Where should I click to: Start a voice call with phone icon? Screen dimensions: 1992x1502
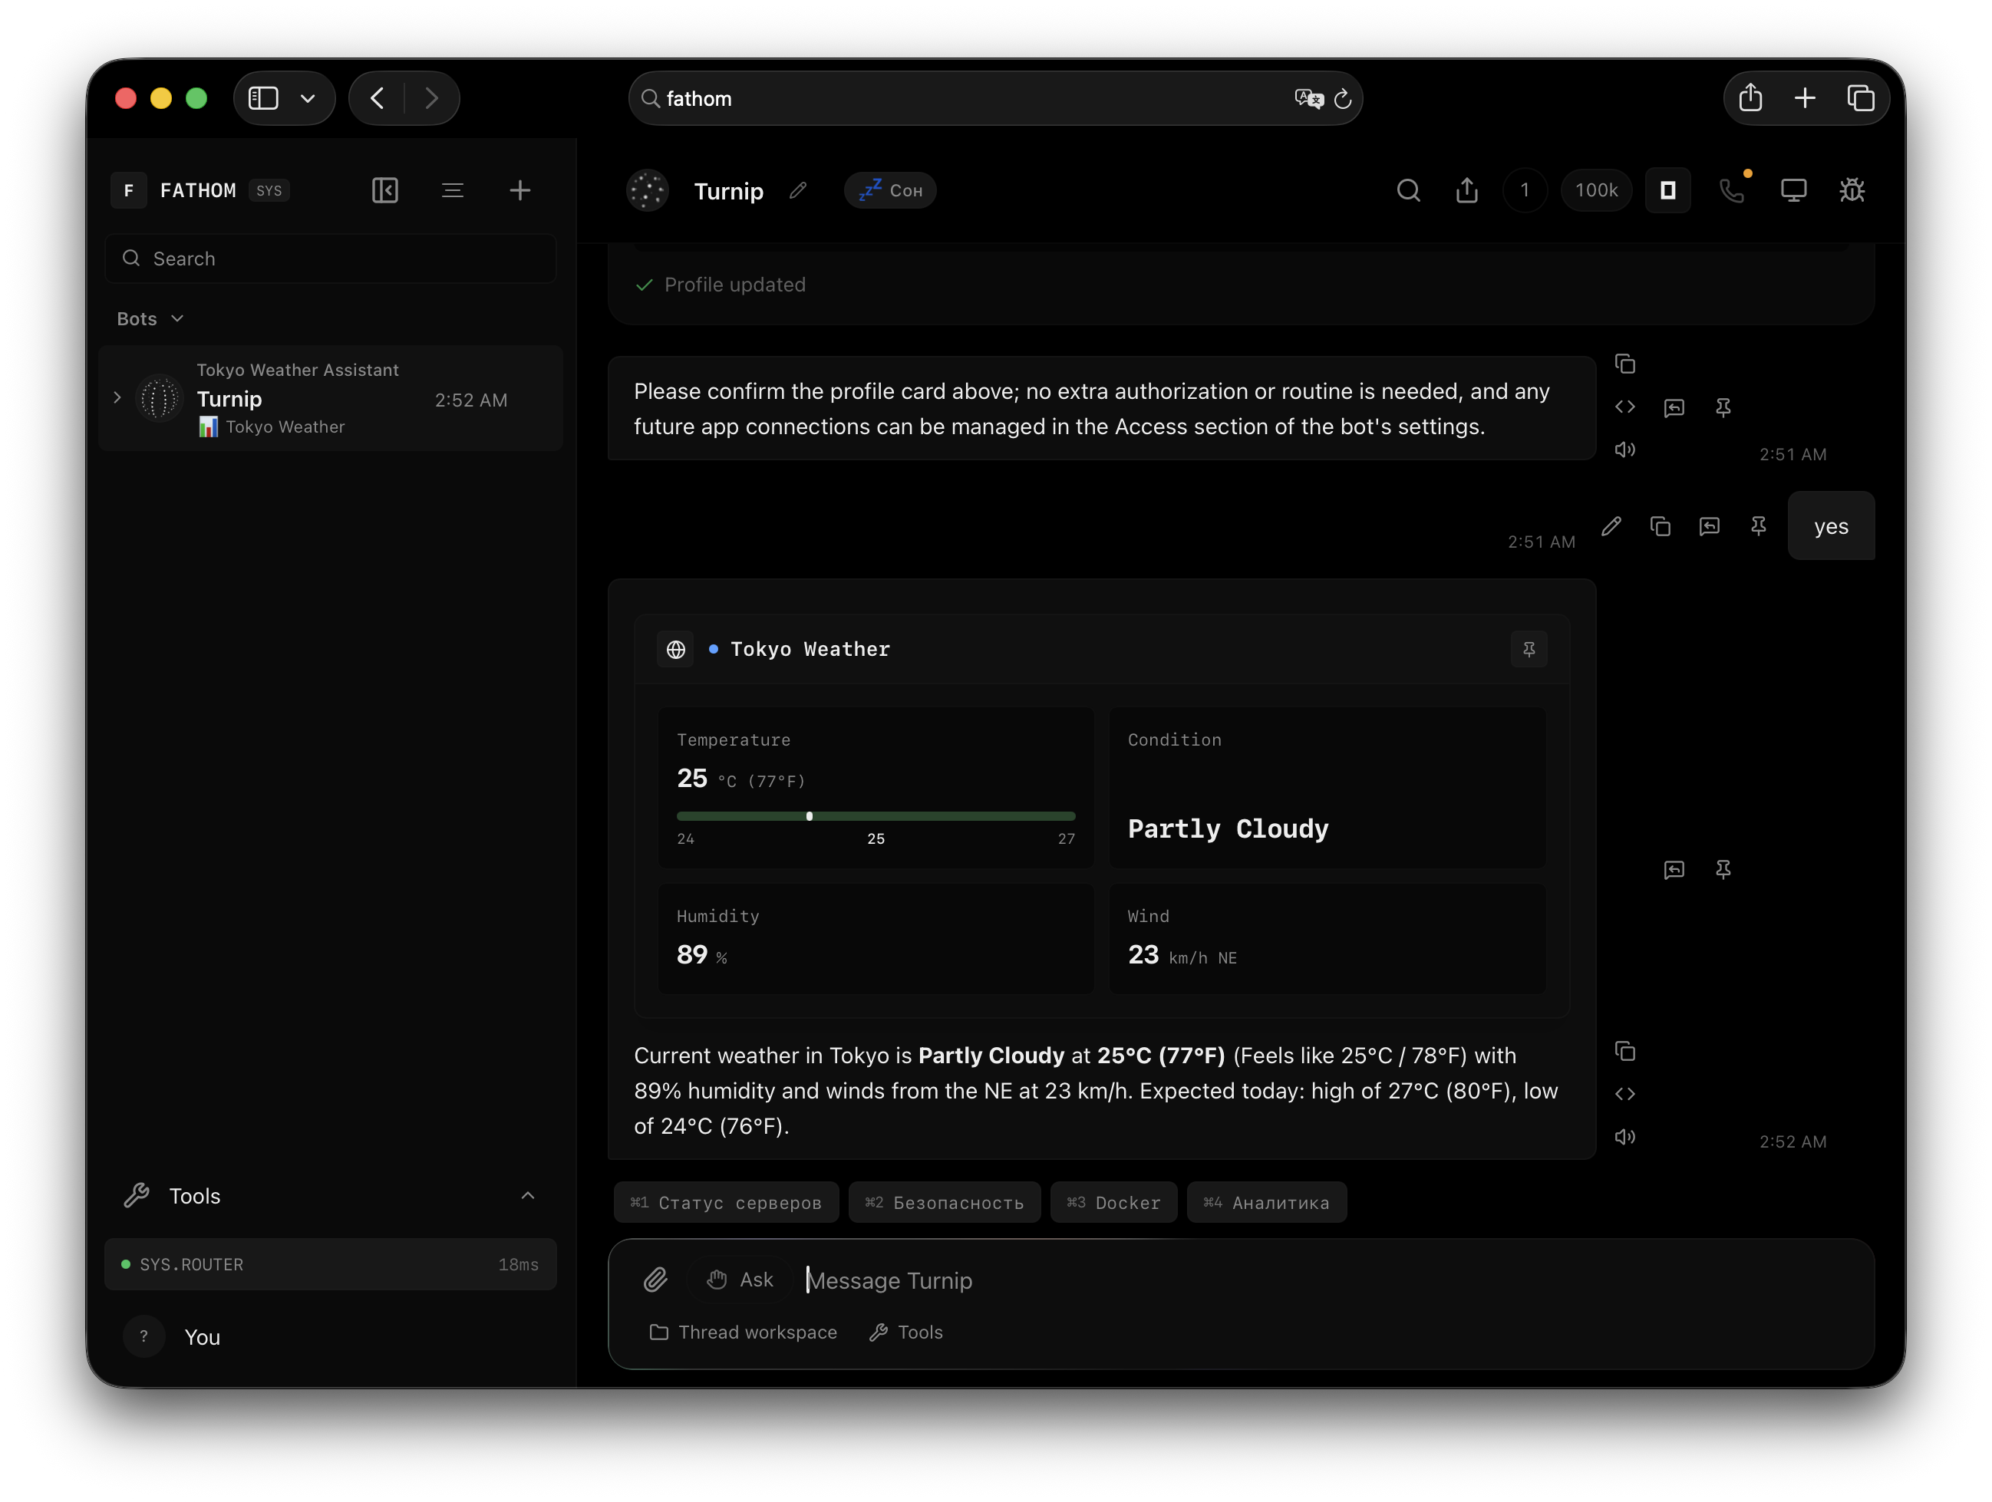click(x=1733, y=190)
